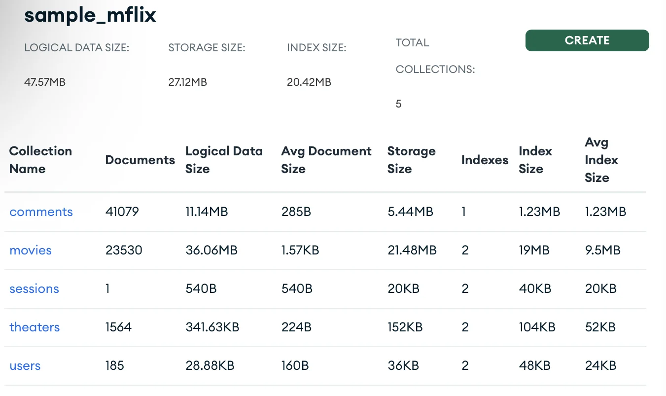Select the sample_mflix database title
This screenshot has height=396, width=666.
[x=90, y=15]
